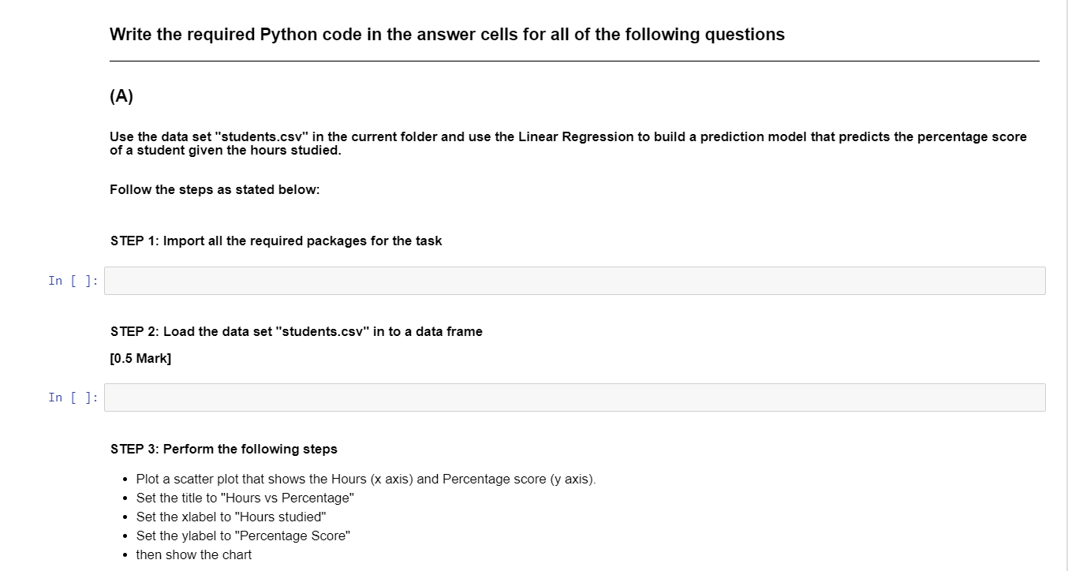
Task: Click the '[0.5 Mark]' label
Action: click(x=140, y=359)
